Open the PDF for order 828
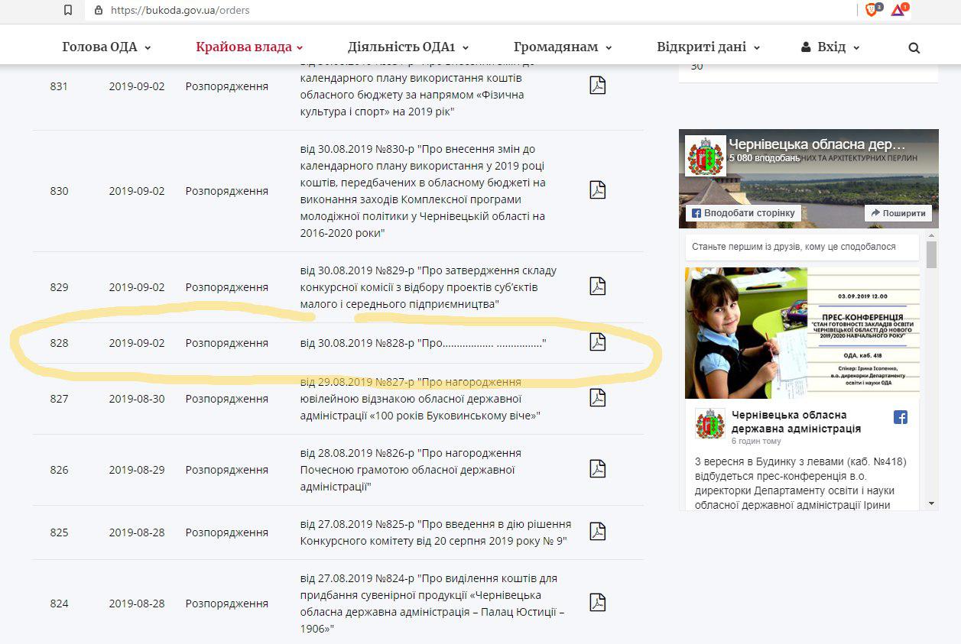 597,342
